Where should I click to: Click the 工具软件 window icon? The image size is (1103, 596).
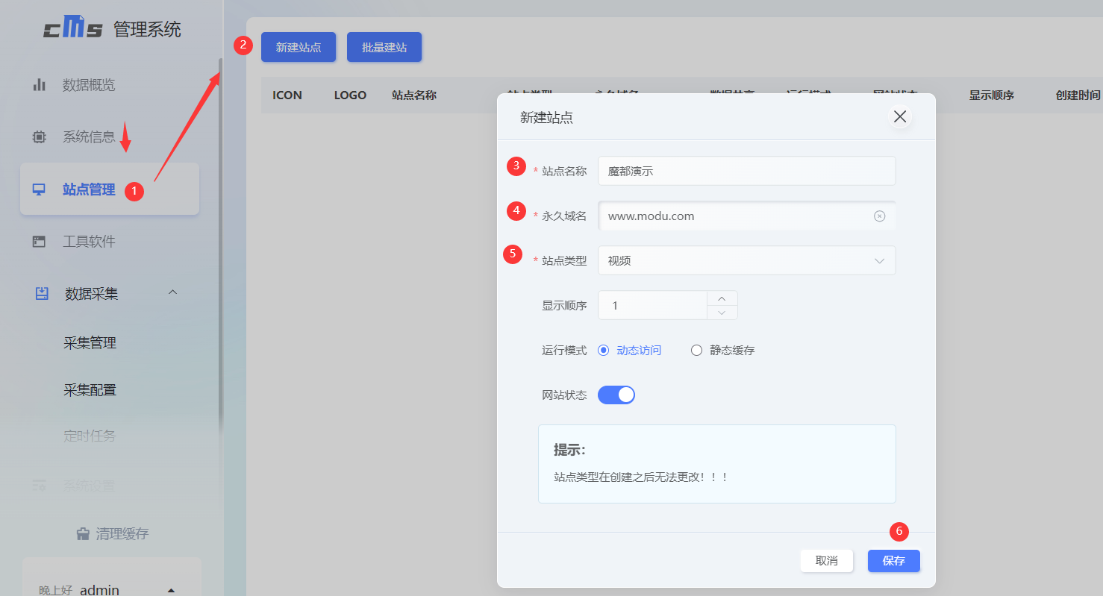click(39, 241)
